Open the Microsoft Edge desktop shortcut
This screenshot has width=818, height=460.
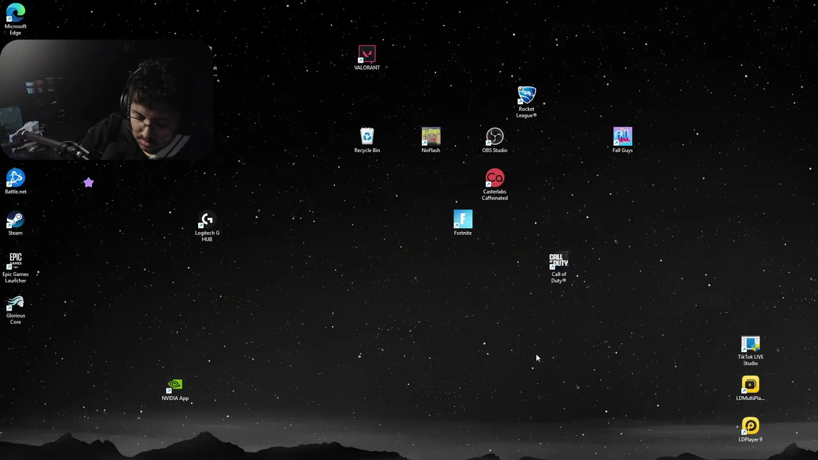pos(15,19)
